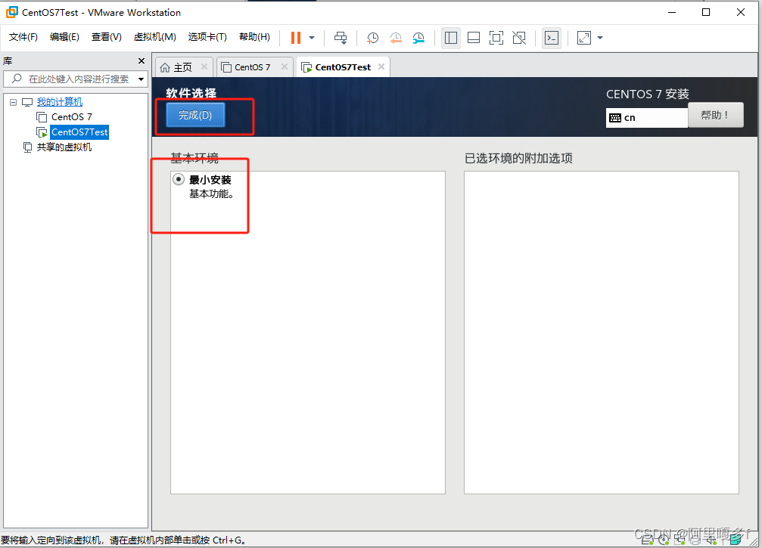Click the CD/DVD status icon
Screen dimensions: 762x548
(x=664, y=540)
